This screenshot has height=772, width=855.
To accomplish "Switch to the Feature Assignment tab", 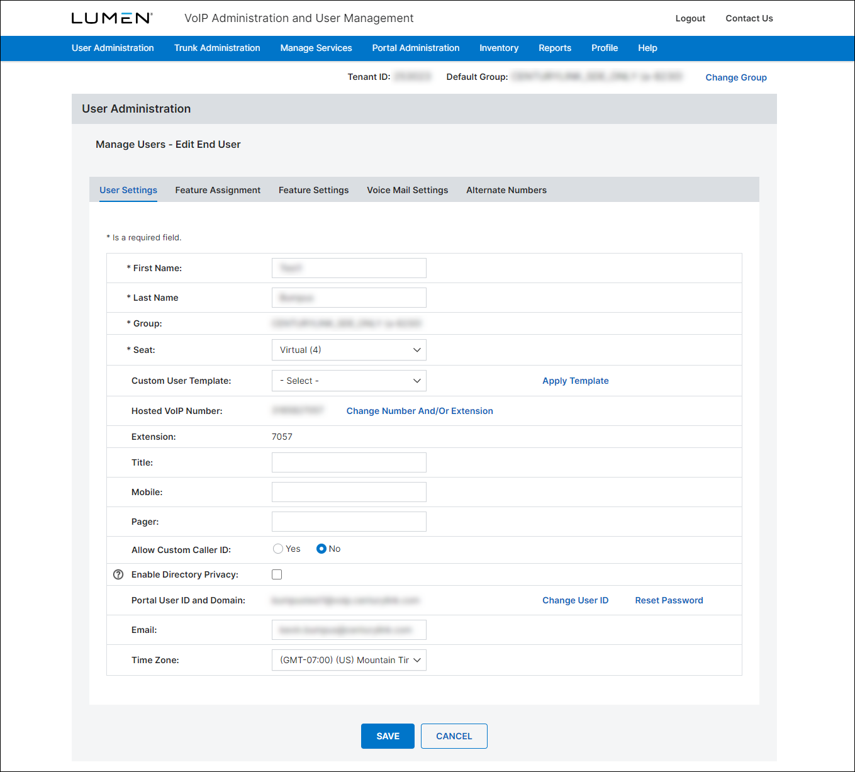I will (218, 190).
